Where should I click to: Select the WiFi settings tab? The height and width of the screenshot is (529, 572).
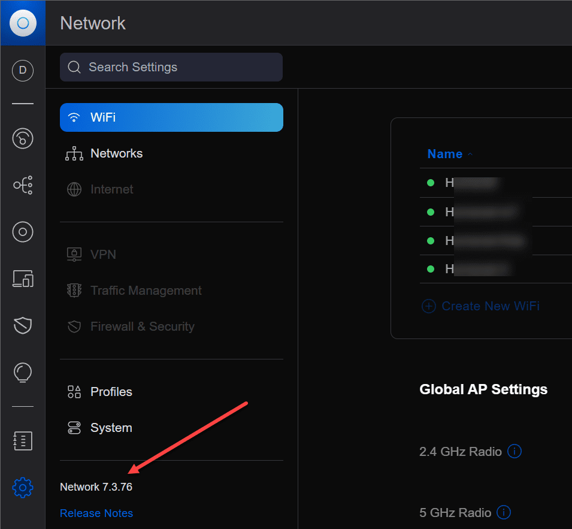click(x=171, y=117)
